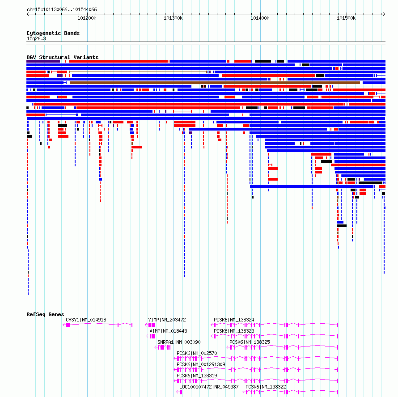Select the RefSeq Genes track title
Screen dimensions: 398x397
(x=45, y=314)
